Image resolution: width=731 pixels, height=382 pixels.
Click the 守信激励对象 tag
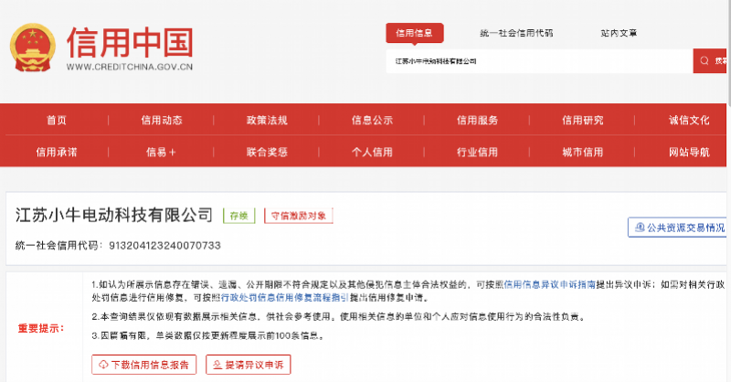coord(299,216)
